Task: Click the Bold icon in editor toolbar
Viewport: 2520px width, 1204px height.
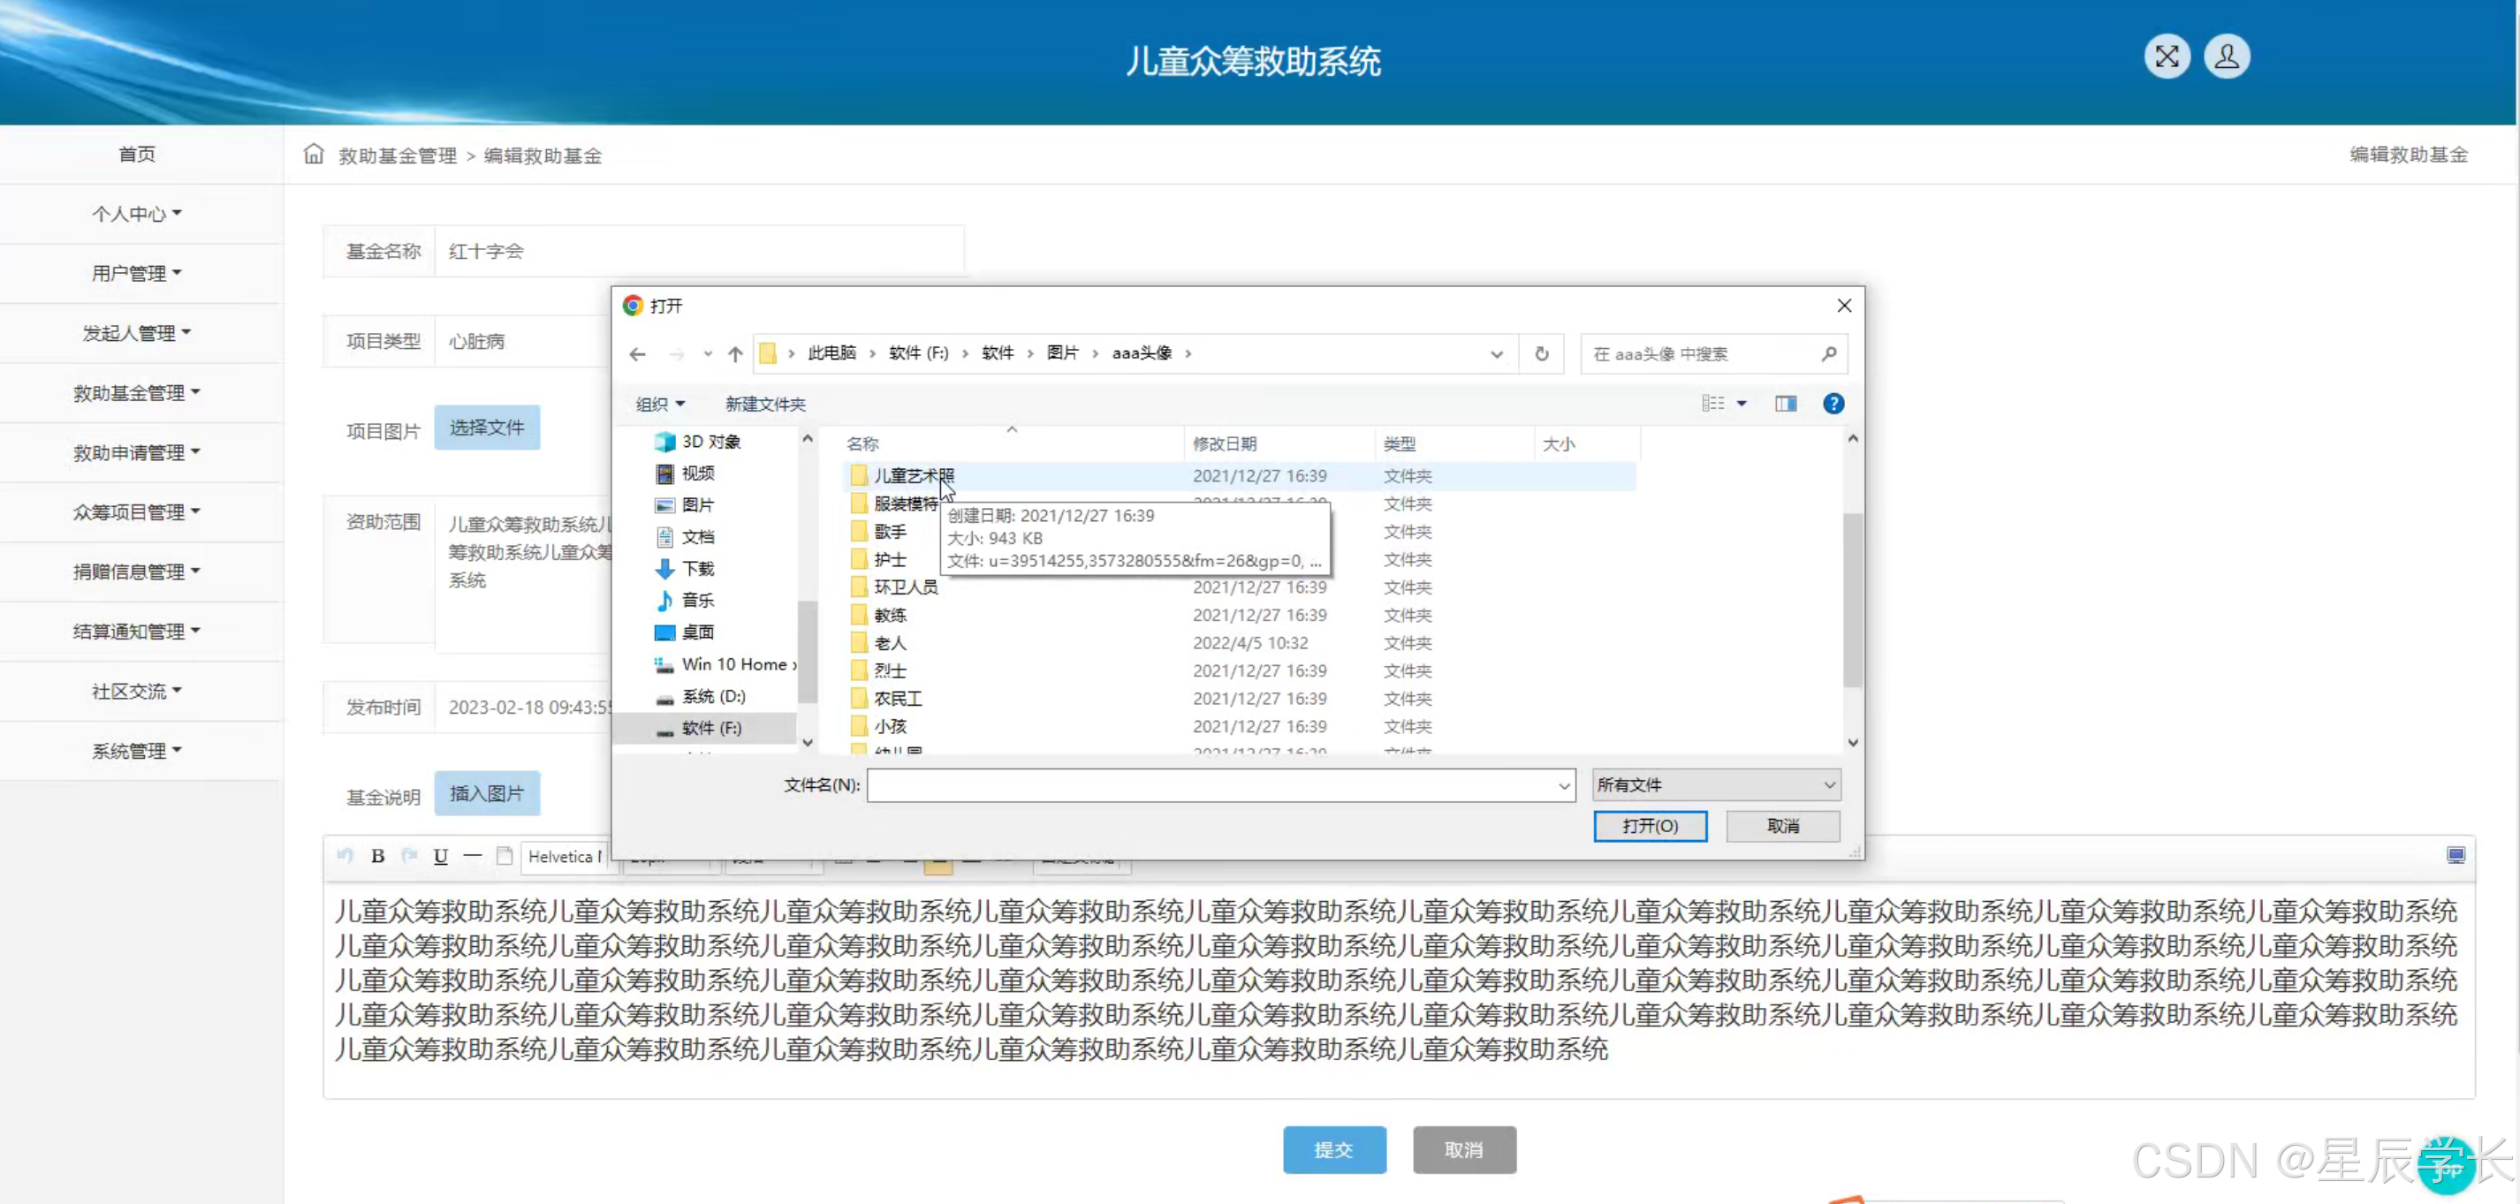Action: coord(377,857)
